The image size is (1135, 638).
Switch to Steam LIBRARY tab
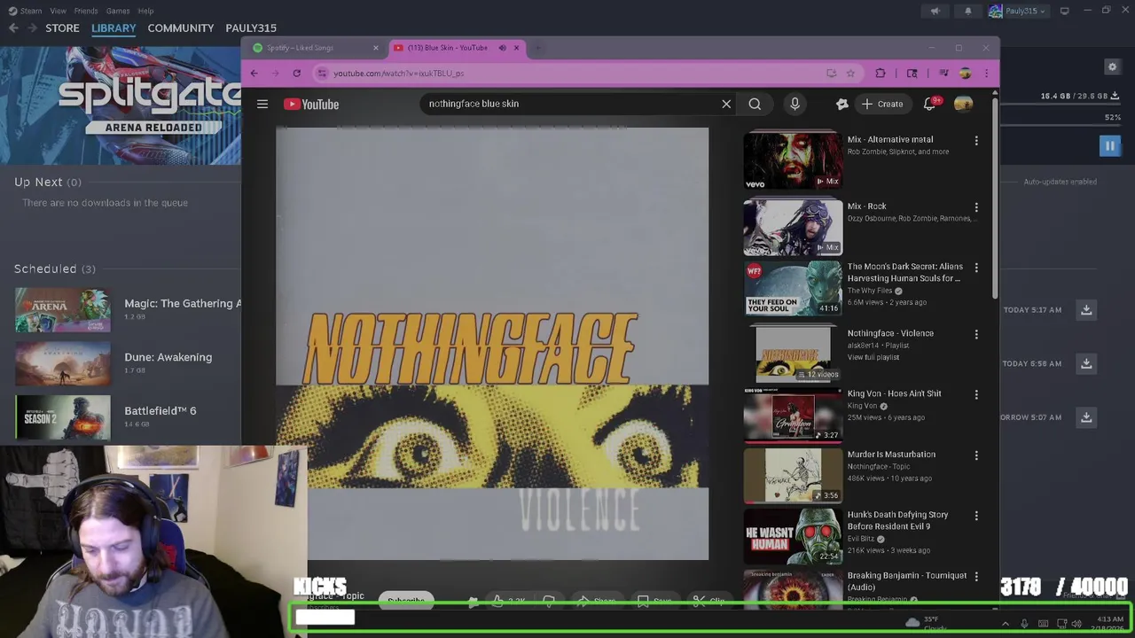[113, 28]
